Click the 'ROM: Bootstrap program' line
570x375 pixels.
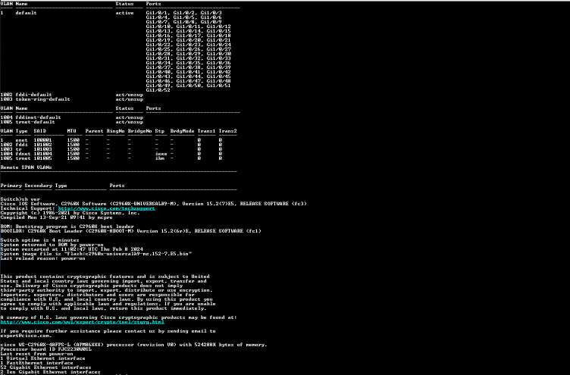tap(67, 227)
